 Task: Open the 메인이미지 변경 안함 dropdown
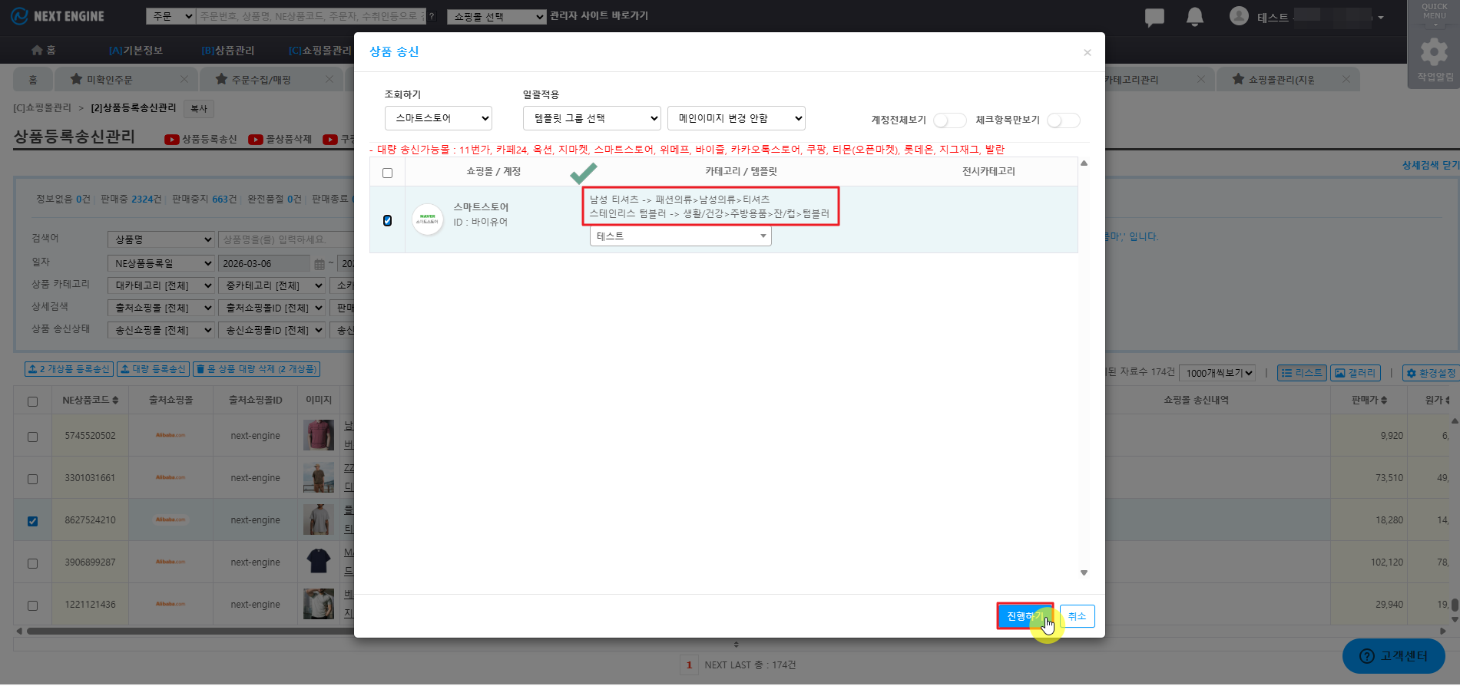coord(736,118)
